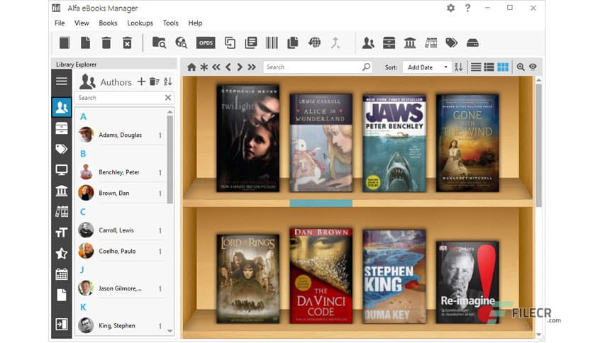Select author King, Stephen
This screenshot has width=593, height=343.
[x=121, y=325]
